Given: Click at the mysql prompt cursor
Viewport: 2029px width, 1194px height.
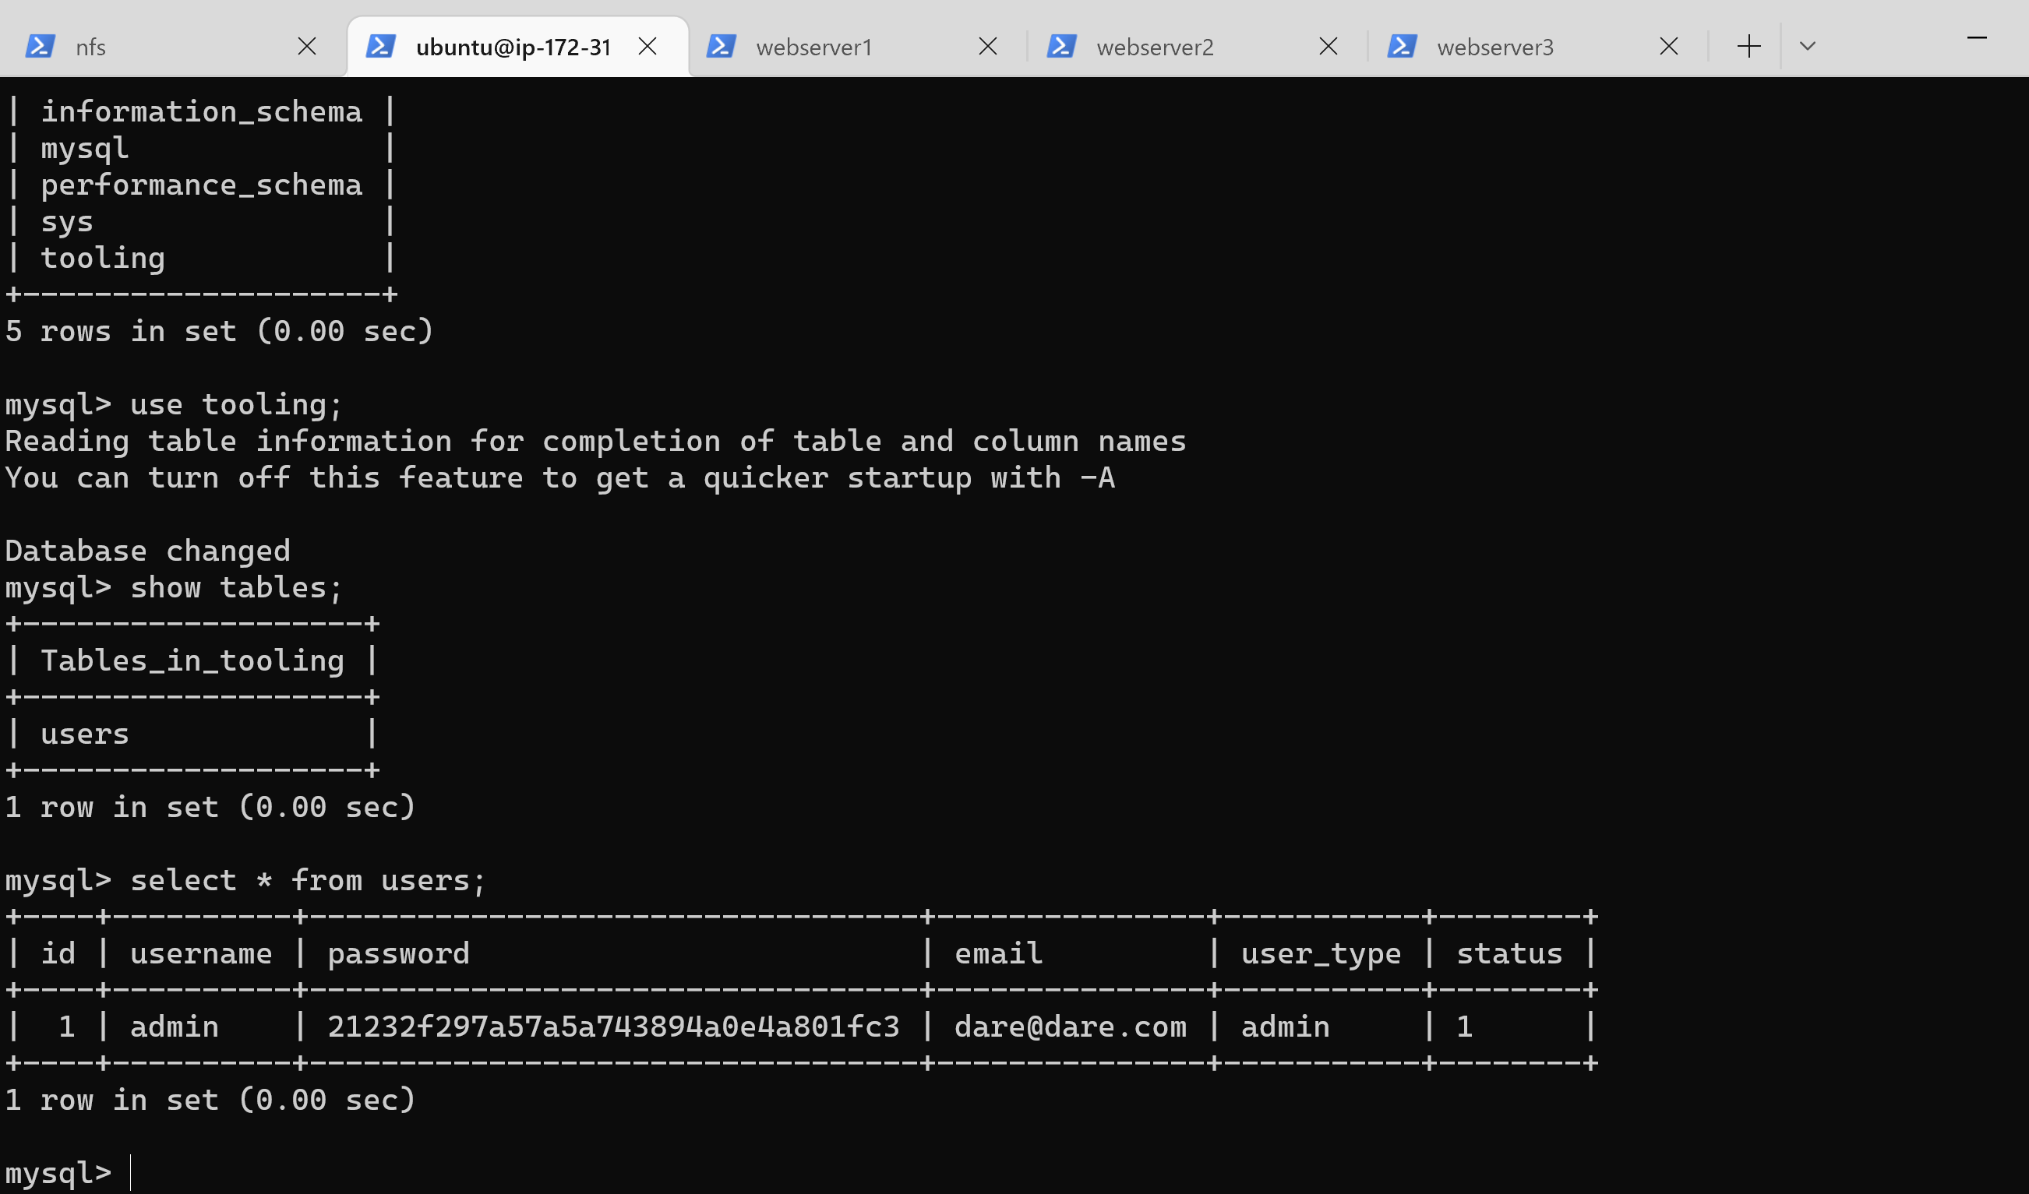Looking at the screenshot, I should tap(130, 1172).
